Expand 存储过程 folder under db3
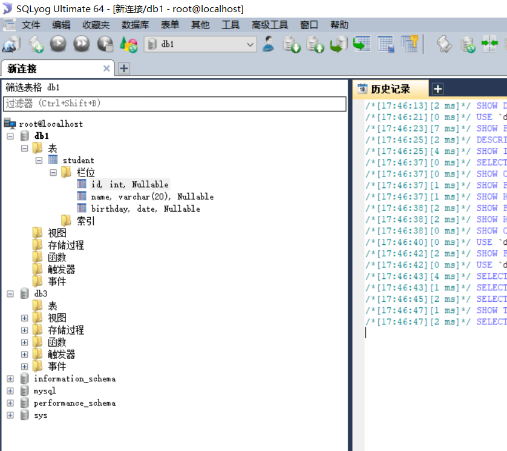 25,330
